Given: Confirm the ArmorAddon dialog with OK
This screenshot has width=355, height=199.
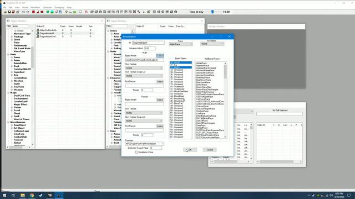Looking at the screenshot, I should pyautogui.click(x=190, y=150).
